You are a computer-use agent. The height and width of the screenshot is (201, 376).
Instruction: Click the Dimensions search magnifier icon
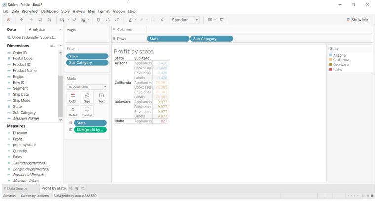55,46
